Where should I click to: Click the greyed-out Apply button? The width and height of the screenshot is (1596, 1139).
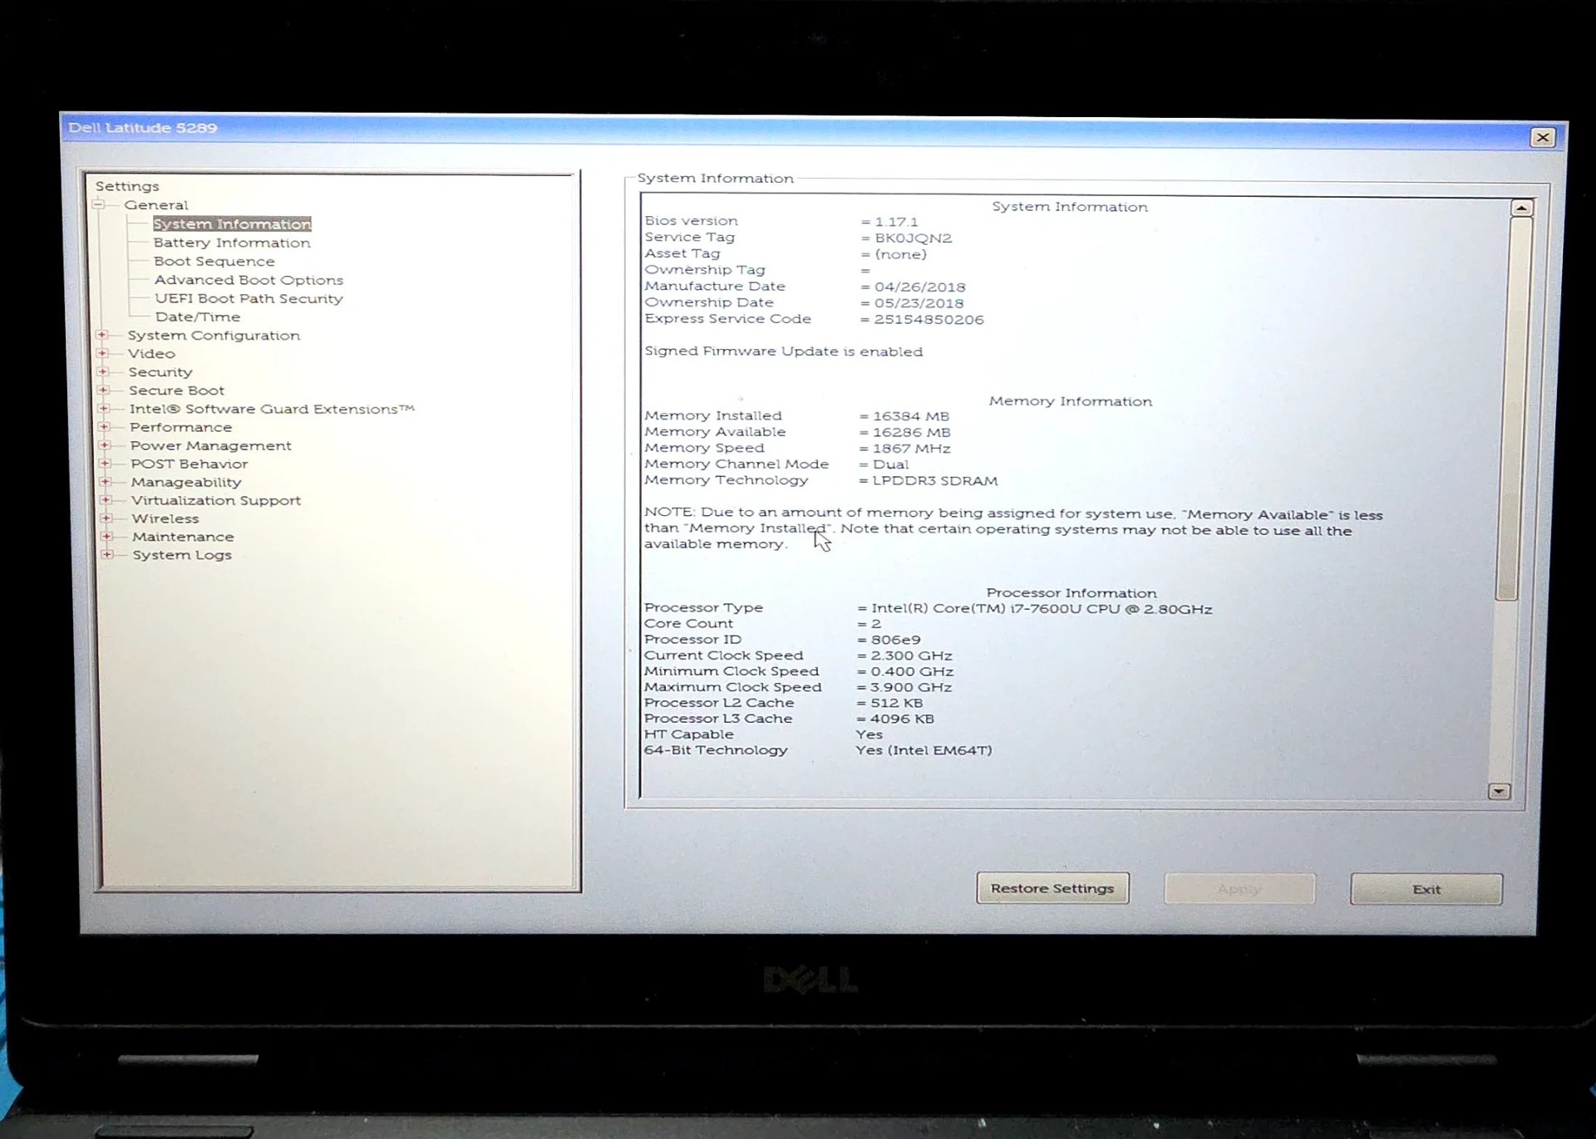[1239, 889]
